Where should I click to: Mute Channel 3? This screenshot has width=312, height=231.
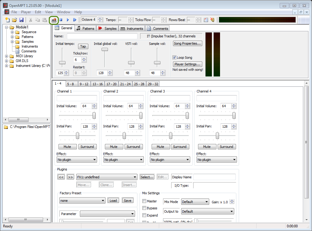[x=161, y=147]
